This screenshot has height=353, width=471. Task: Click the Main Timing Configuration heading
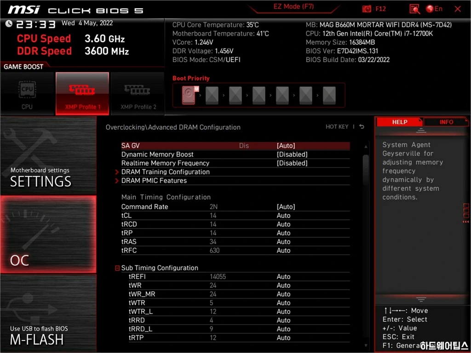[x=166, y=197]
